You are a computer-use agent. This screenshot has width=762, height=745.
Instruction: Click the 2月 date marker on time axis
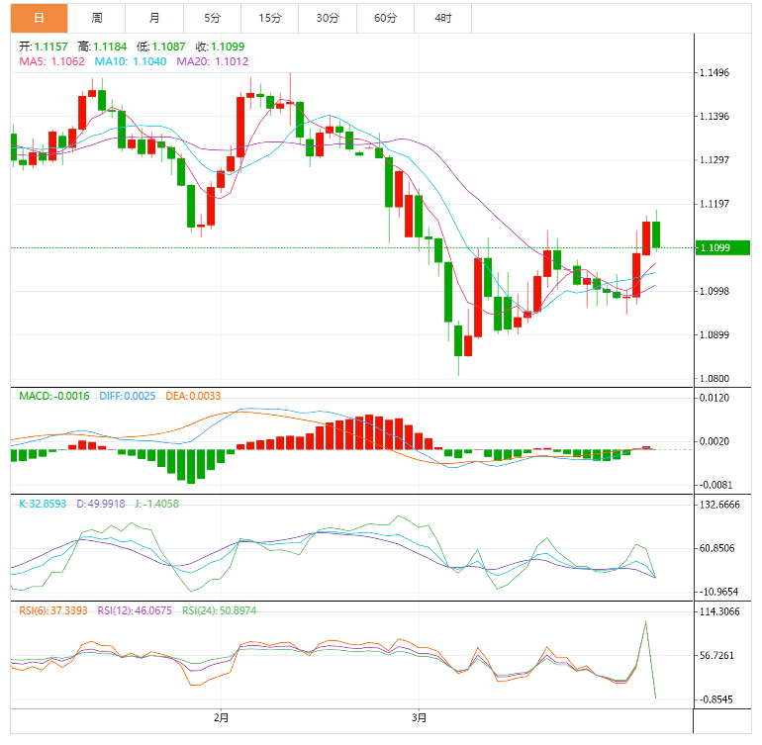[x=221, y=717]
